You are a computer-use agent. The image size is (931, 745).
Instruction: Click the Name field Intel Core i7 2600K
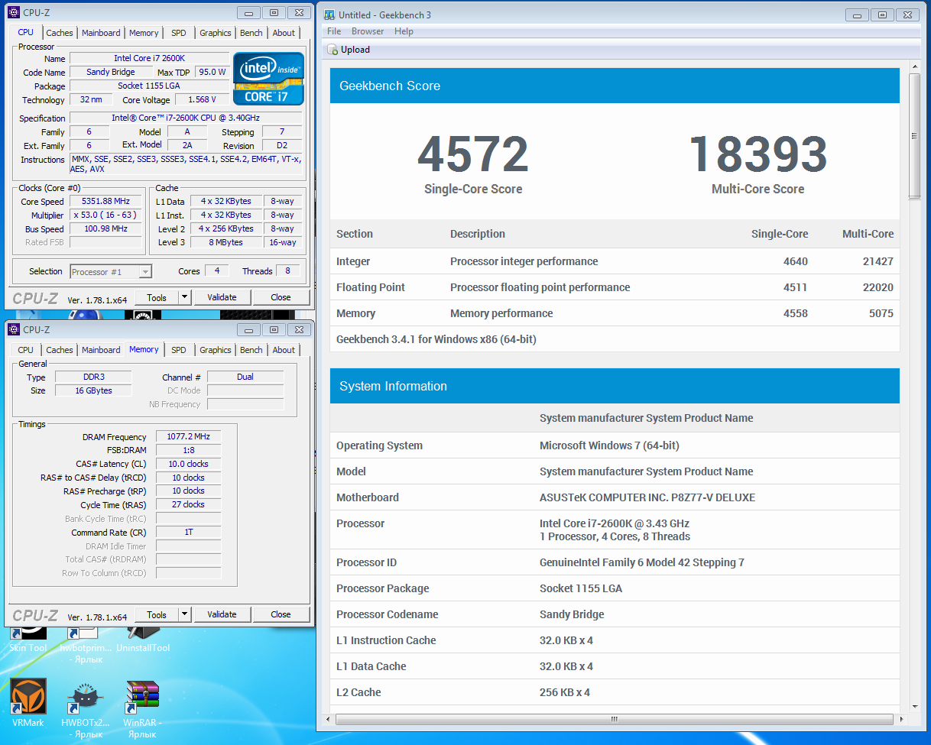coord(149,58)
